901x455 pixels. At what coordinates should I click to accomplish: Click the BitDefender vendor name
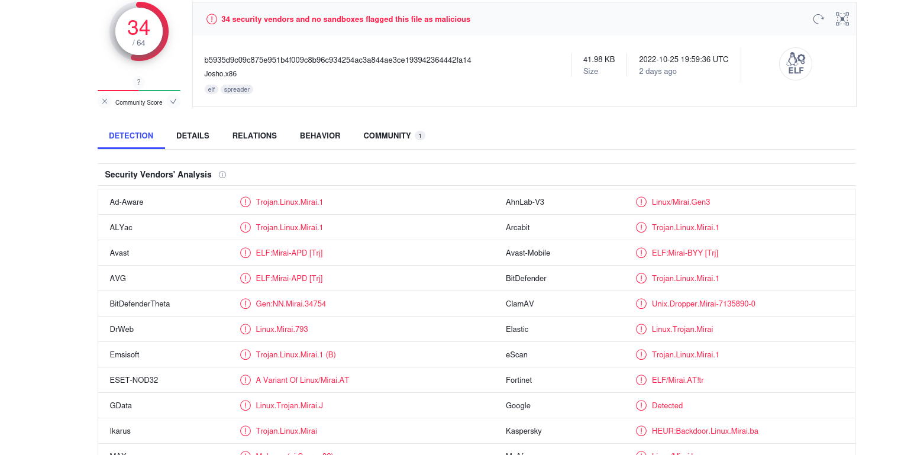[x=526, y=278]
